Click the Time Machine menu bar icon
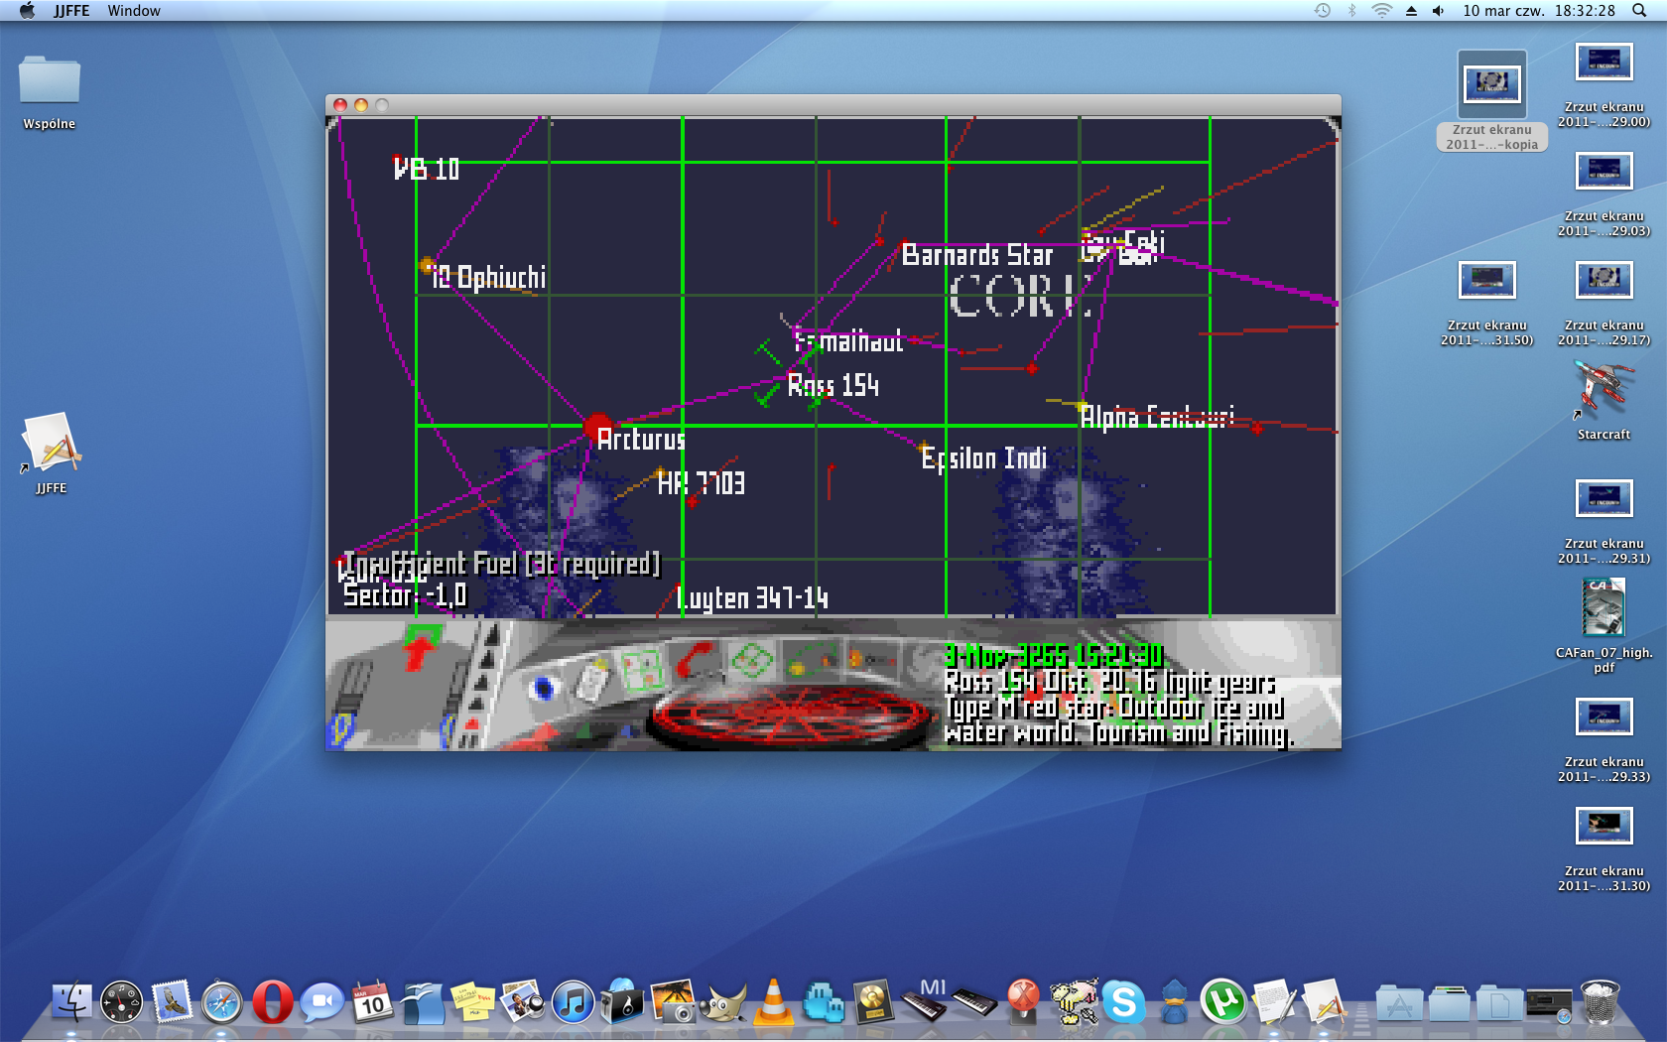The image size is (1667, 1042). coord(1323,11)
